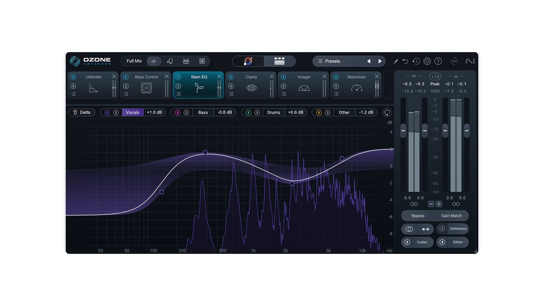Screen dimensions: 544x306
Task: Open the Bass Control speaker icon
Action: 146,88
